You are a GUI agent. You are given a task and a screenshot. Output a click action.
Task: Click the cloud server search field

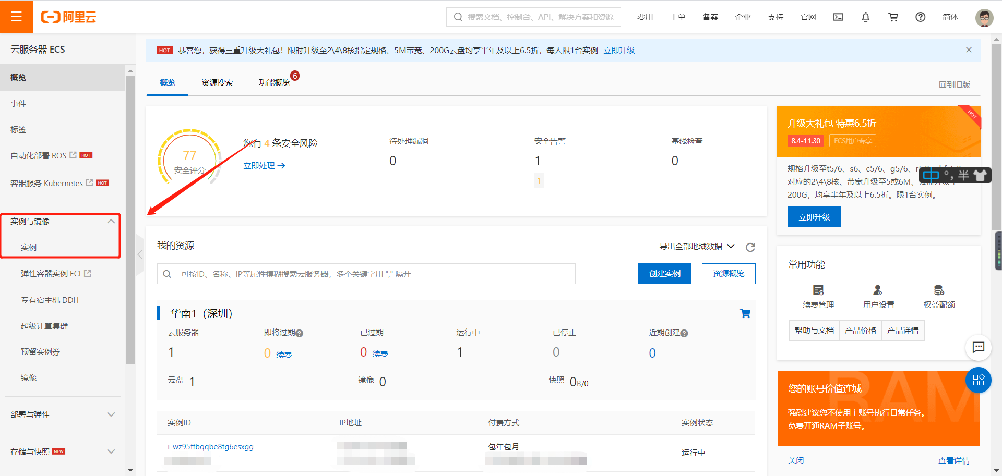click(x=366, y=274)
